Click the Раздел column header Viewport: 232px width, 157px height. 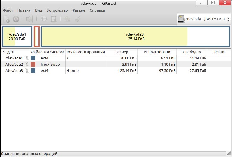click(15, 52)
